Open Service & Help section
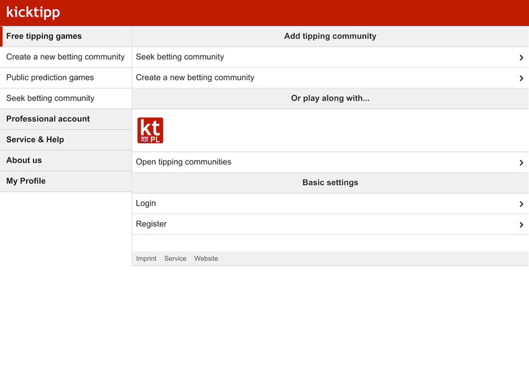The image size is (529, 387). [66, 139]
